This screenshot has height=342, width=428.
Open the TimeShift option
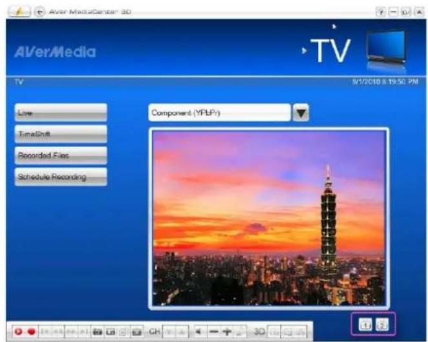coord(61,134)
